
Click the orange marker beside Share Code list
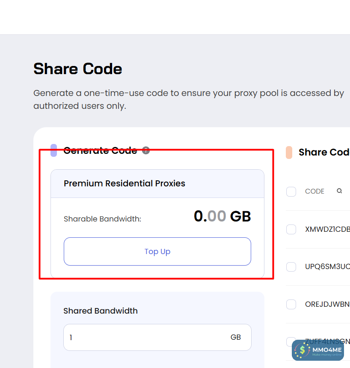tap(289, 153)
